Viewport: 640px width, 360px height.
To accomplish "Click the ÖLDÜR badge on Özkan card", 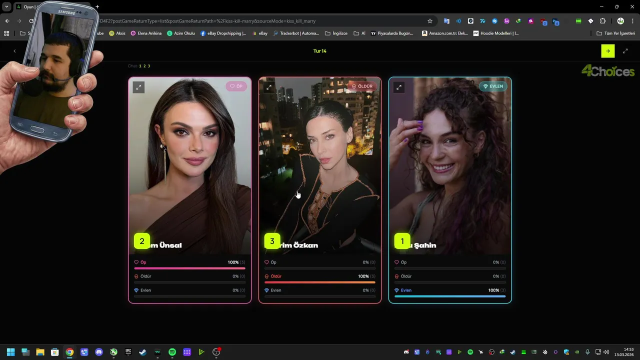I will (362, 86).
